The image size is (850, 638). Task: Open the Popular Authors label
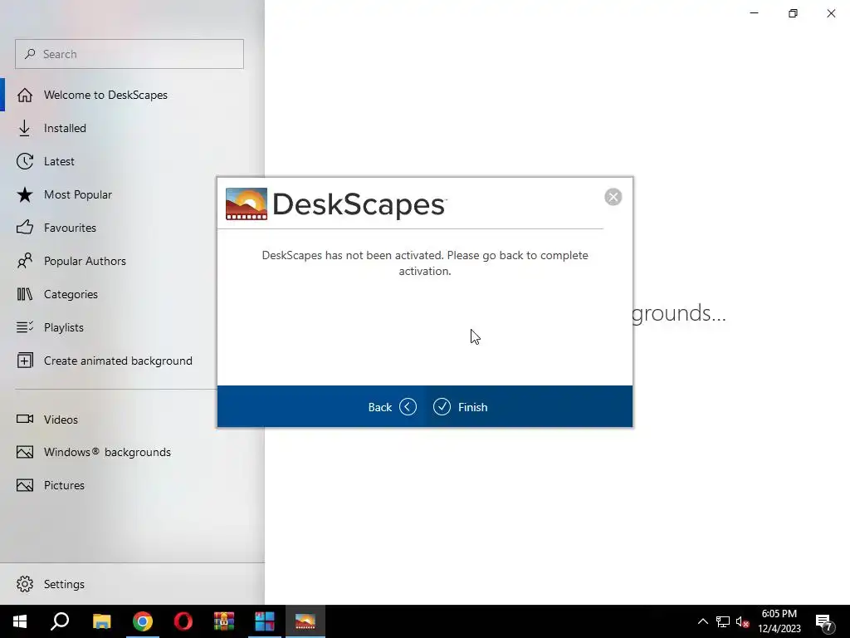pyautogui.click(x=85, y=261)
